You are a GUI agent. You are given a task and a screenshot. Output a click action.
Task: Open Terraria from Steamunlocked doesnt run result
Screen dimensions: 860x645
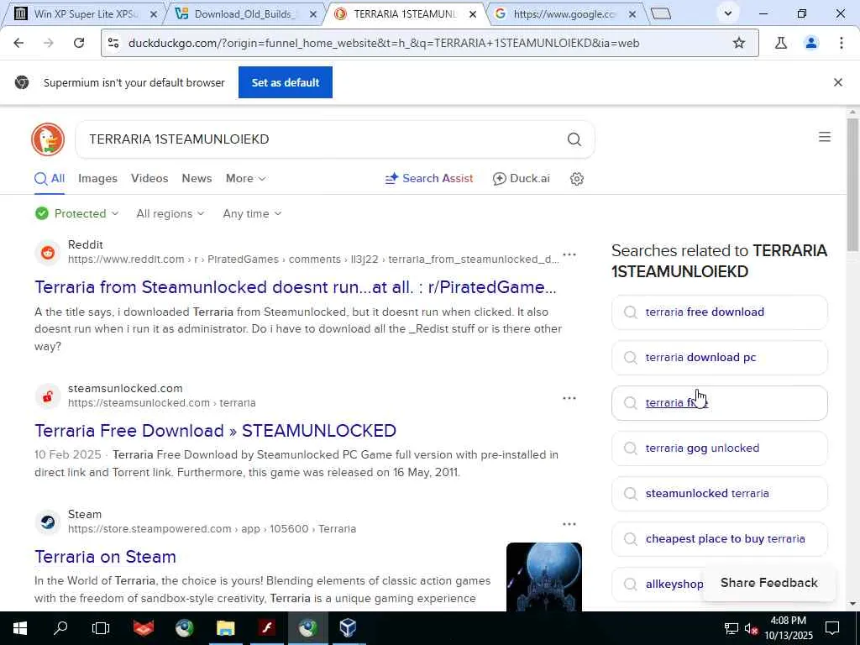tap(296, 287)
